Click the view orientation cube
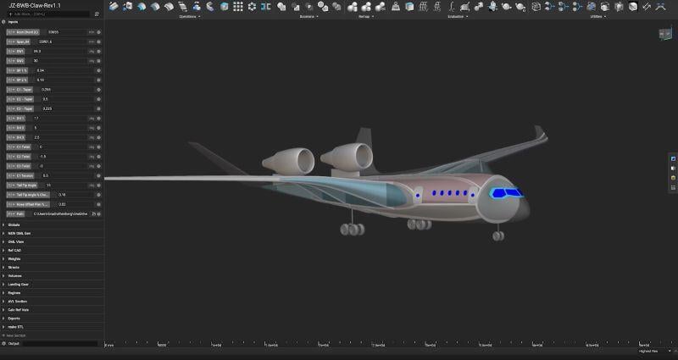This screenshot has height=360, width=678. 665,33
